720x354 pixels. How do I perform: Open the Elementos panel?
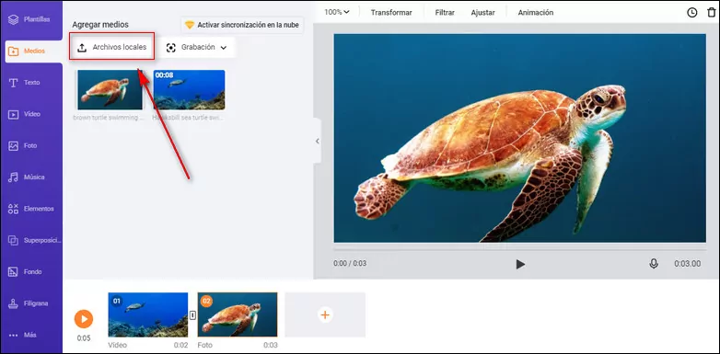tap(29, 209)
